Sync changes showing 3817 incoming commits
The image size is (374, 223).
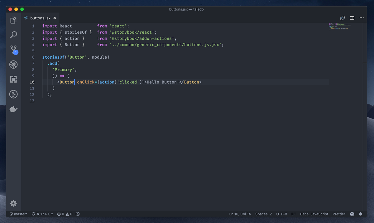pos(42,214)
